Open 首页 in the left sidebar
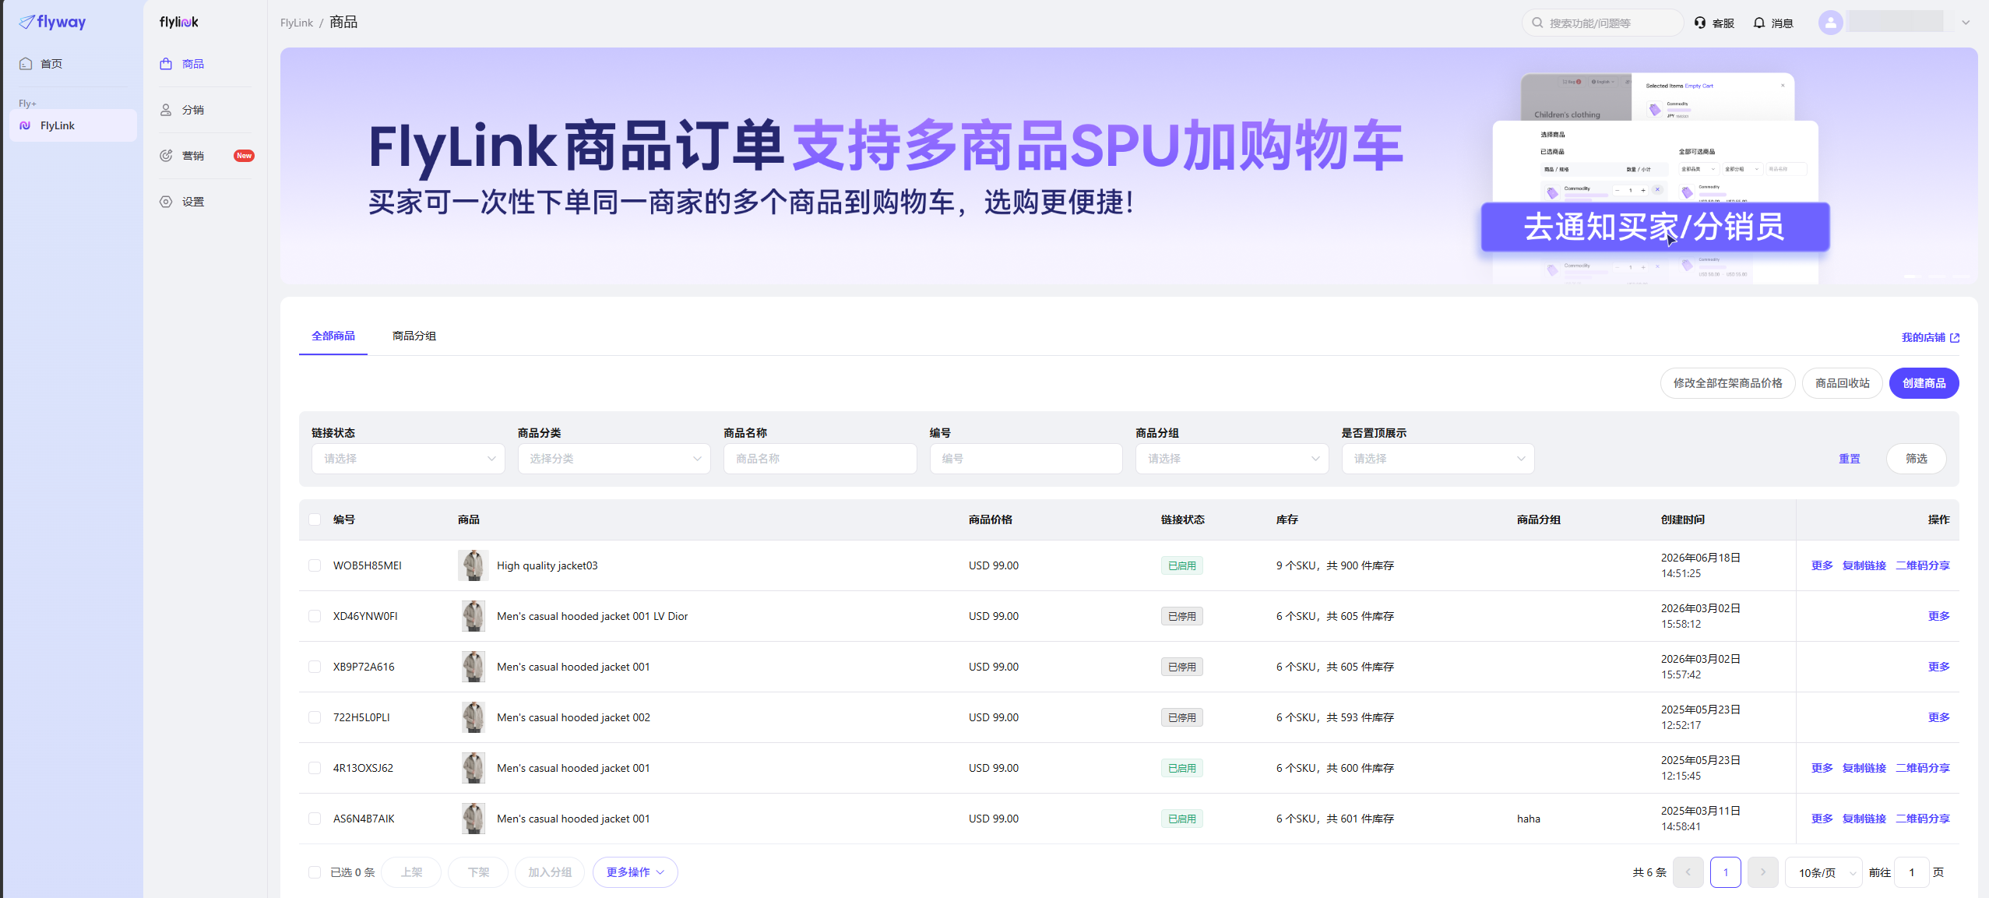The height and width of the screenshot is (898, 1989). coord(73,64)
